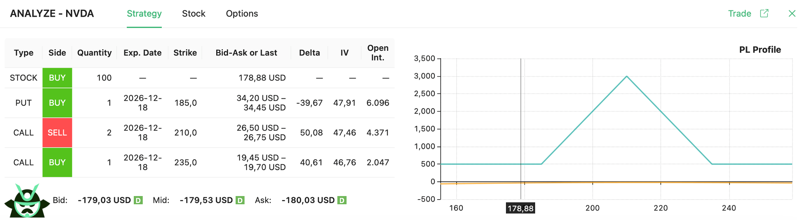
Task: Click the external-link Trade icon
Action: [764, 14]
